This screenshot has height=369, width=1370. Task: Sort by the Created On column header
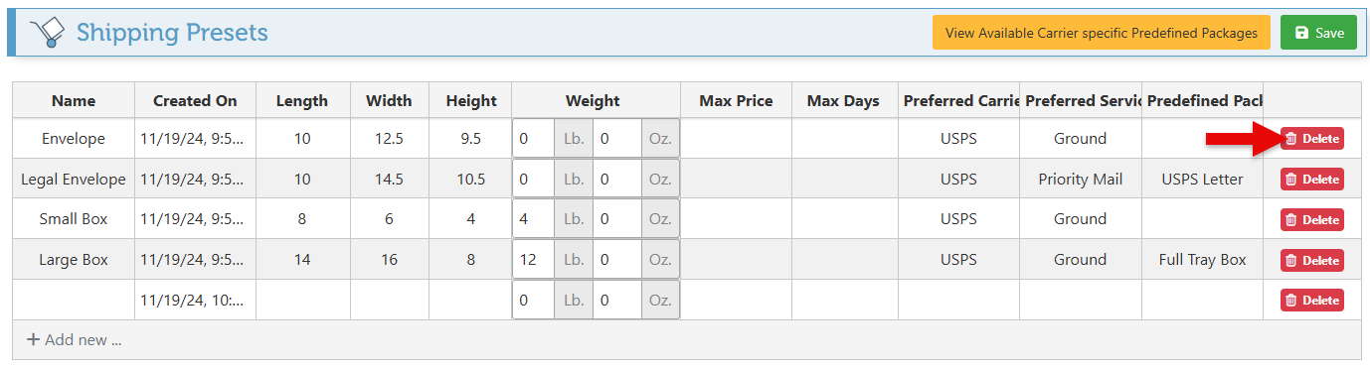click(195, 100)
